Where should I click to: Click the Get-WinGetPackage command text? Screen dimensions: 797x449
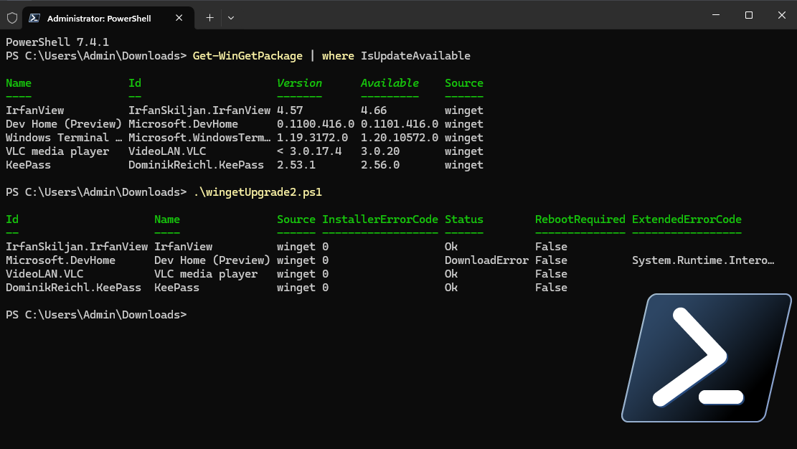[x=247, y=56]
